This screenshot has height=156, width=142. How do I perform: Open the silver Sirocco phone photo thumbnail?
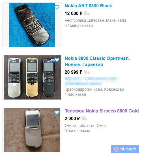pos(32,130)
